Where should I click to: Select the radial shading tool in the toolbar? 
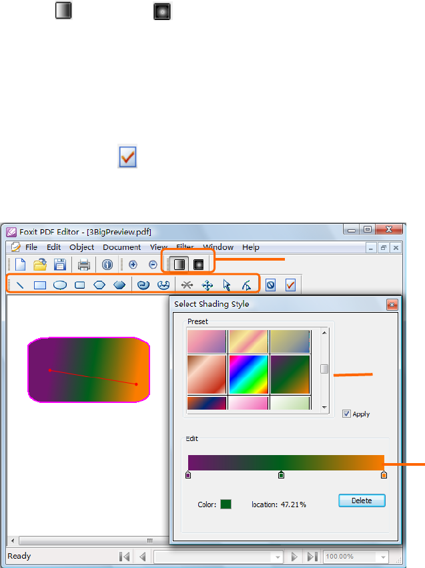point(199,265)
